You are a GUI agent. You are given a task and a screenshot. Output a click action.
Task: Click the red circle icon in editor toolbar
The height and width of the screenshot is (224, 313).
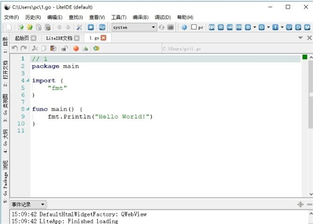tap(76, 48)
